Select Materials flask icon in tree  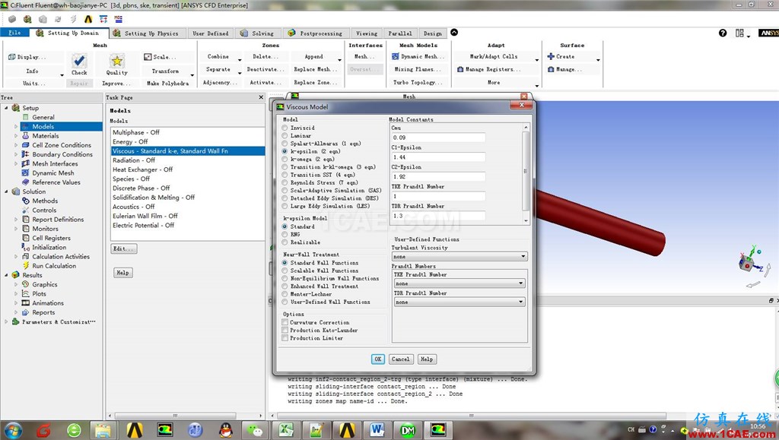tap(25, 136)
